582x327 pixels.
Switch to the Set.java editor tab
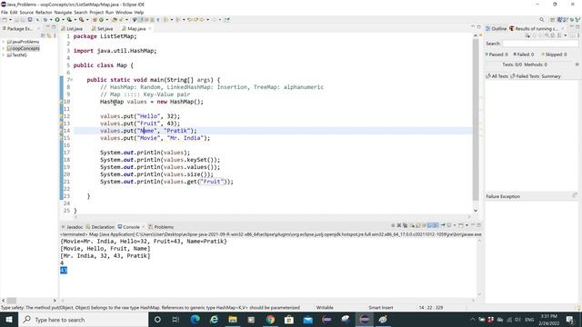(x=103, y=28)
